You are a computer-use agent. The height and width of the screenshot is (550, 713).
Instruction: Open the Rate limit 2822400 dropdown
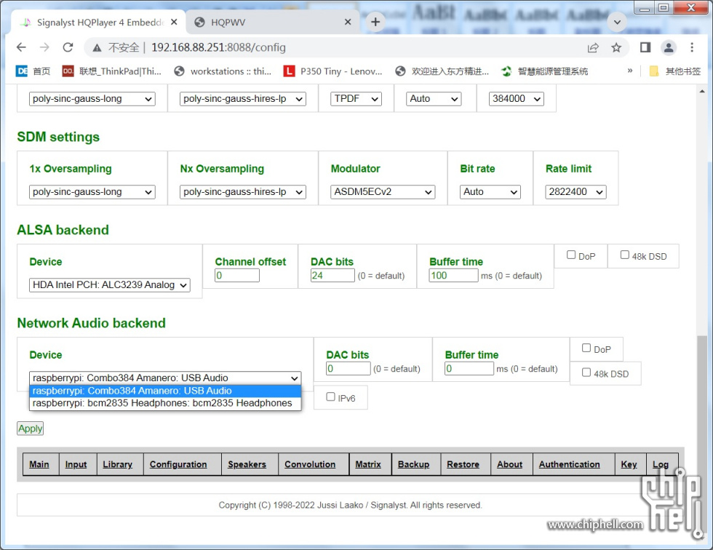(575, 192)
